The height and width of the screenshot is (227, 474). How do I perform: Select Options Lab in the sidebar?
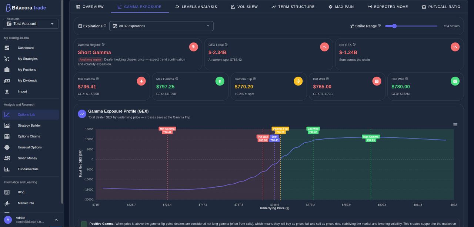click(x=30, y=114)
